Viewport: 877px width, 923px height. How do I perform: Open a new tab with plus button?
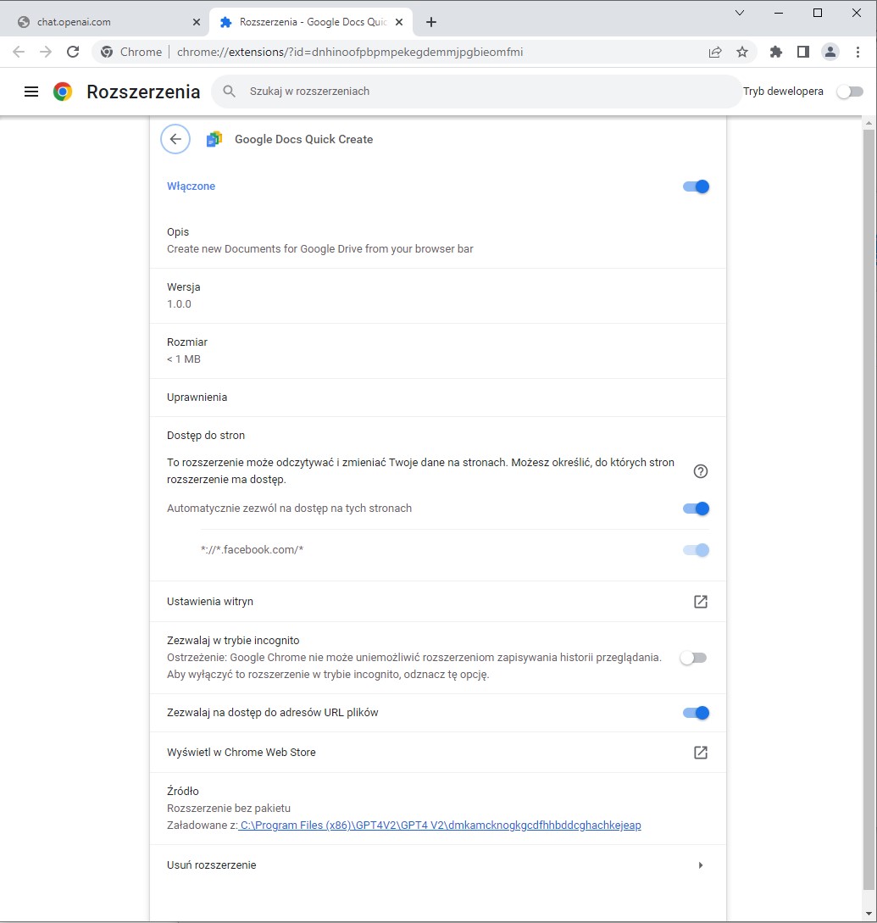tap(431, 22)
